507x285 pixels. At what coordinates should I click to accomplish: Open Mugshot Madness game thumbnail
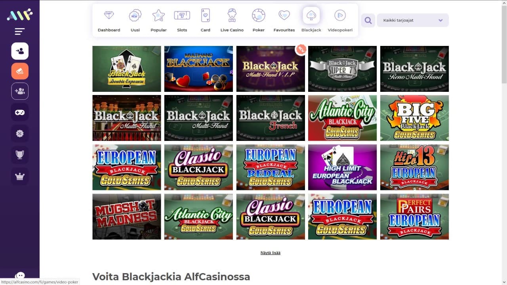coord(127,217)
